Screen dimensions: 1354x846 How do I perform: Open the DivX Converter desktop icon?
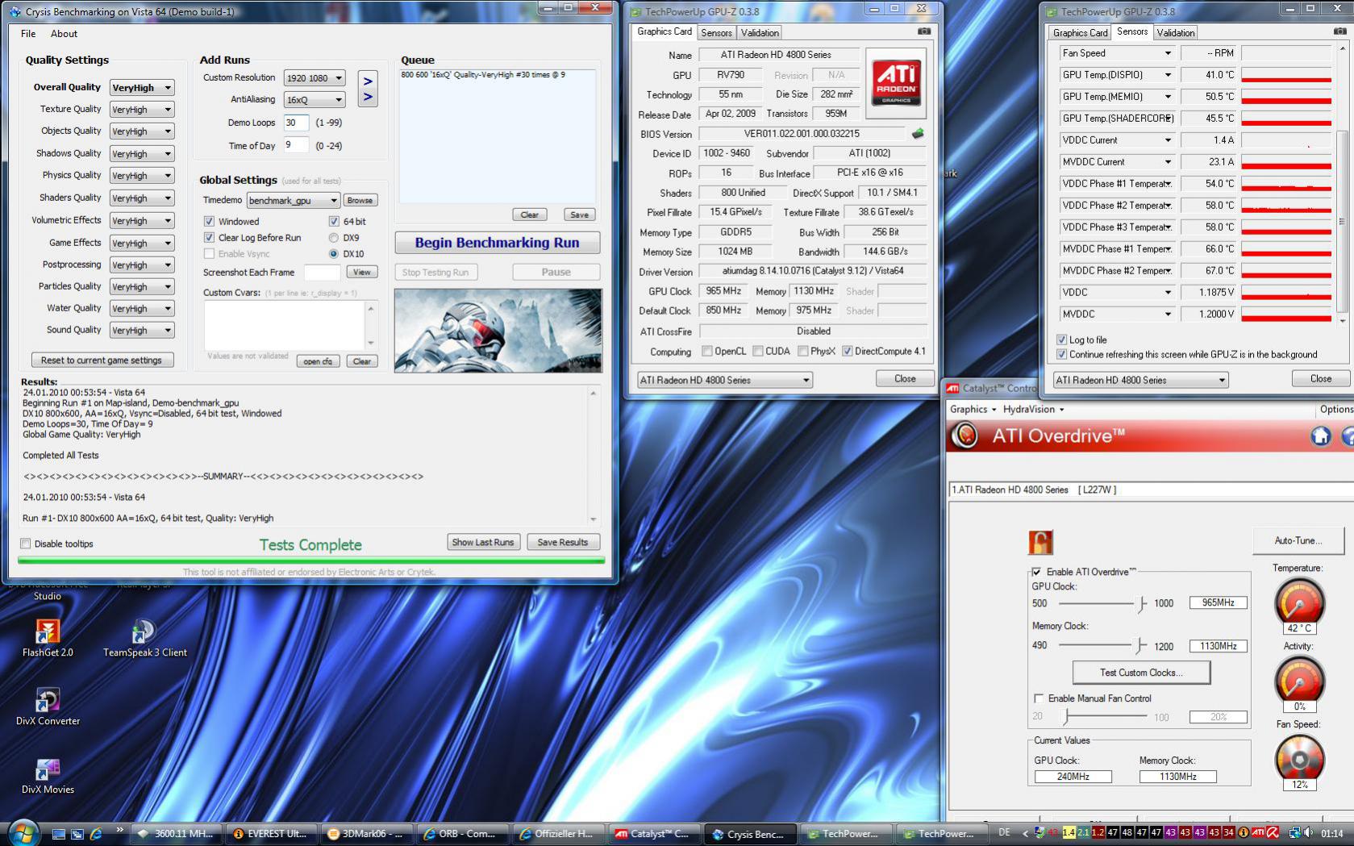48,706
